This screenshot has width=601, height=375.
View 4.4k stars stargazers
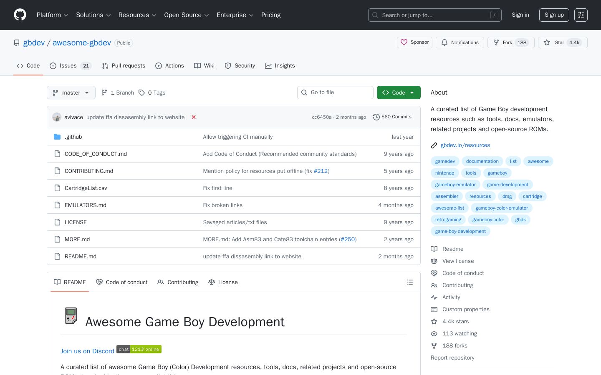pos(450,321)
